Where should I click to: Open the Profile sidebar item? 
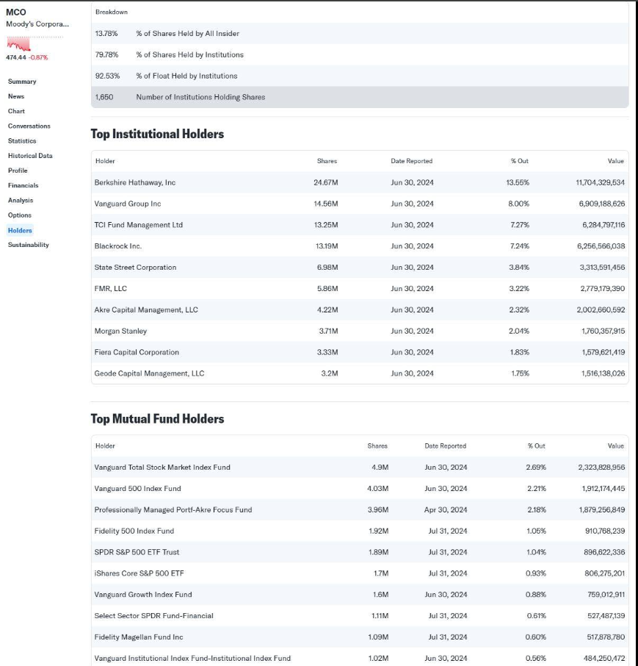click(x=18, y=171)
